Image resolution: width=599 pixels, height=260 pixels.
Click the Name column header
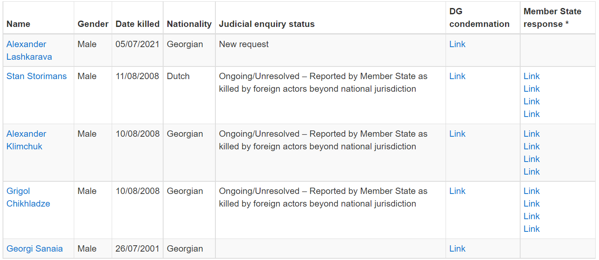(19, 24)
